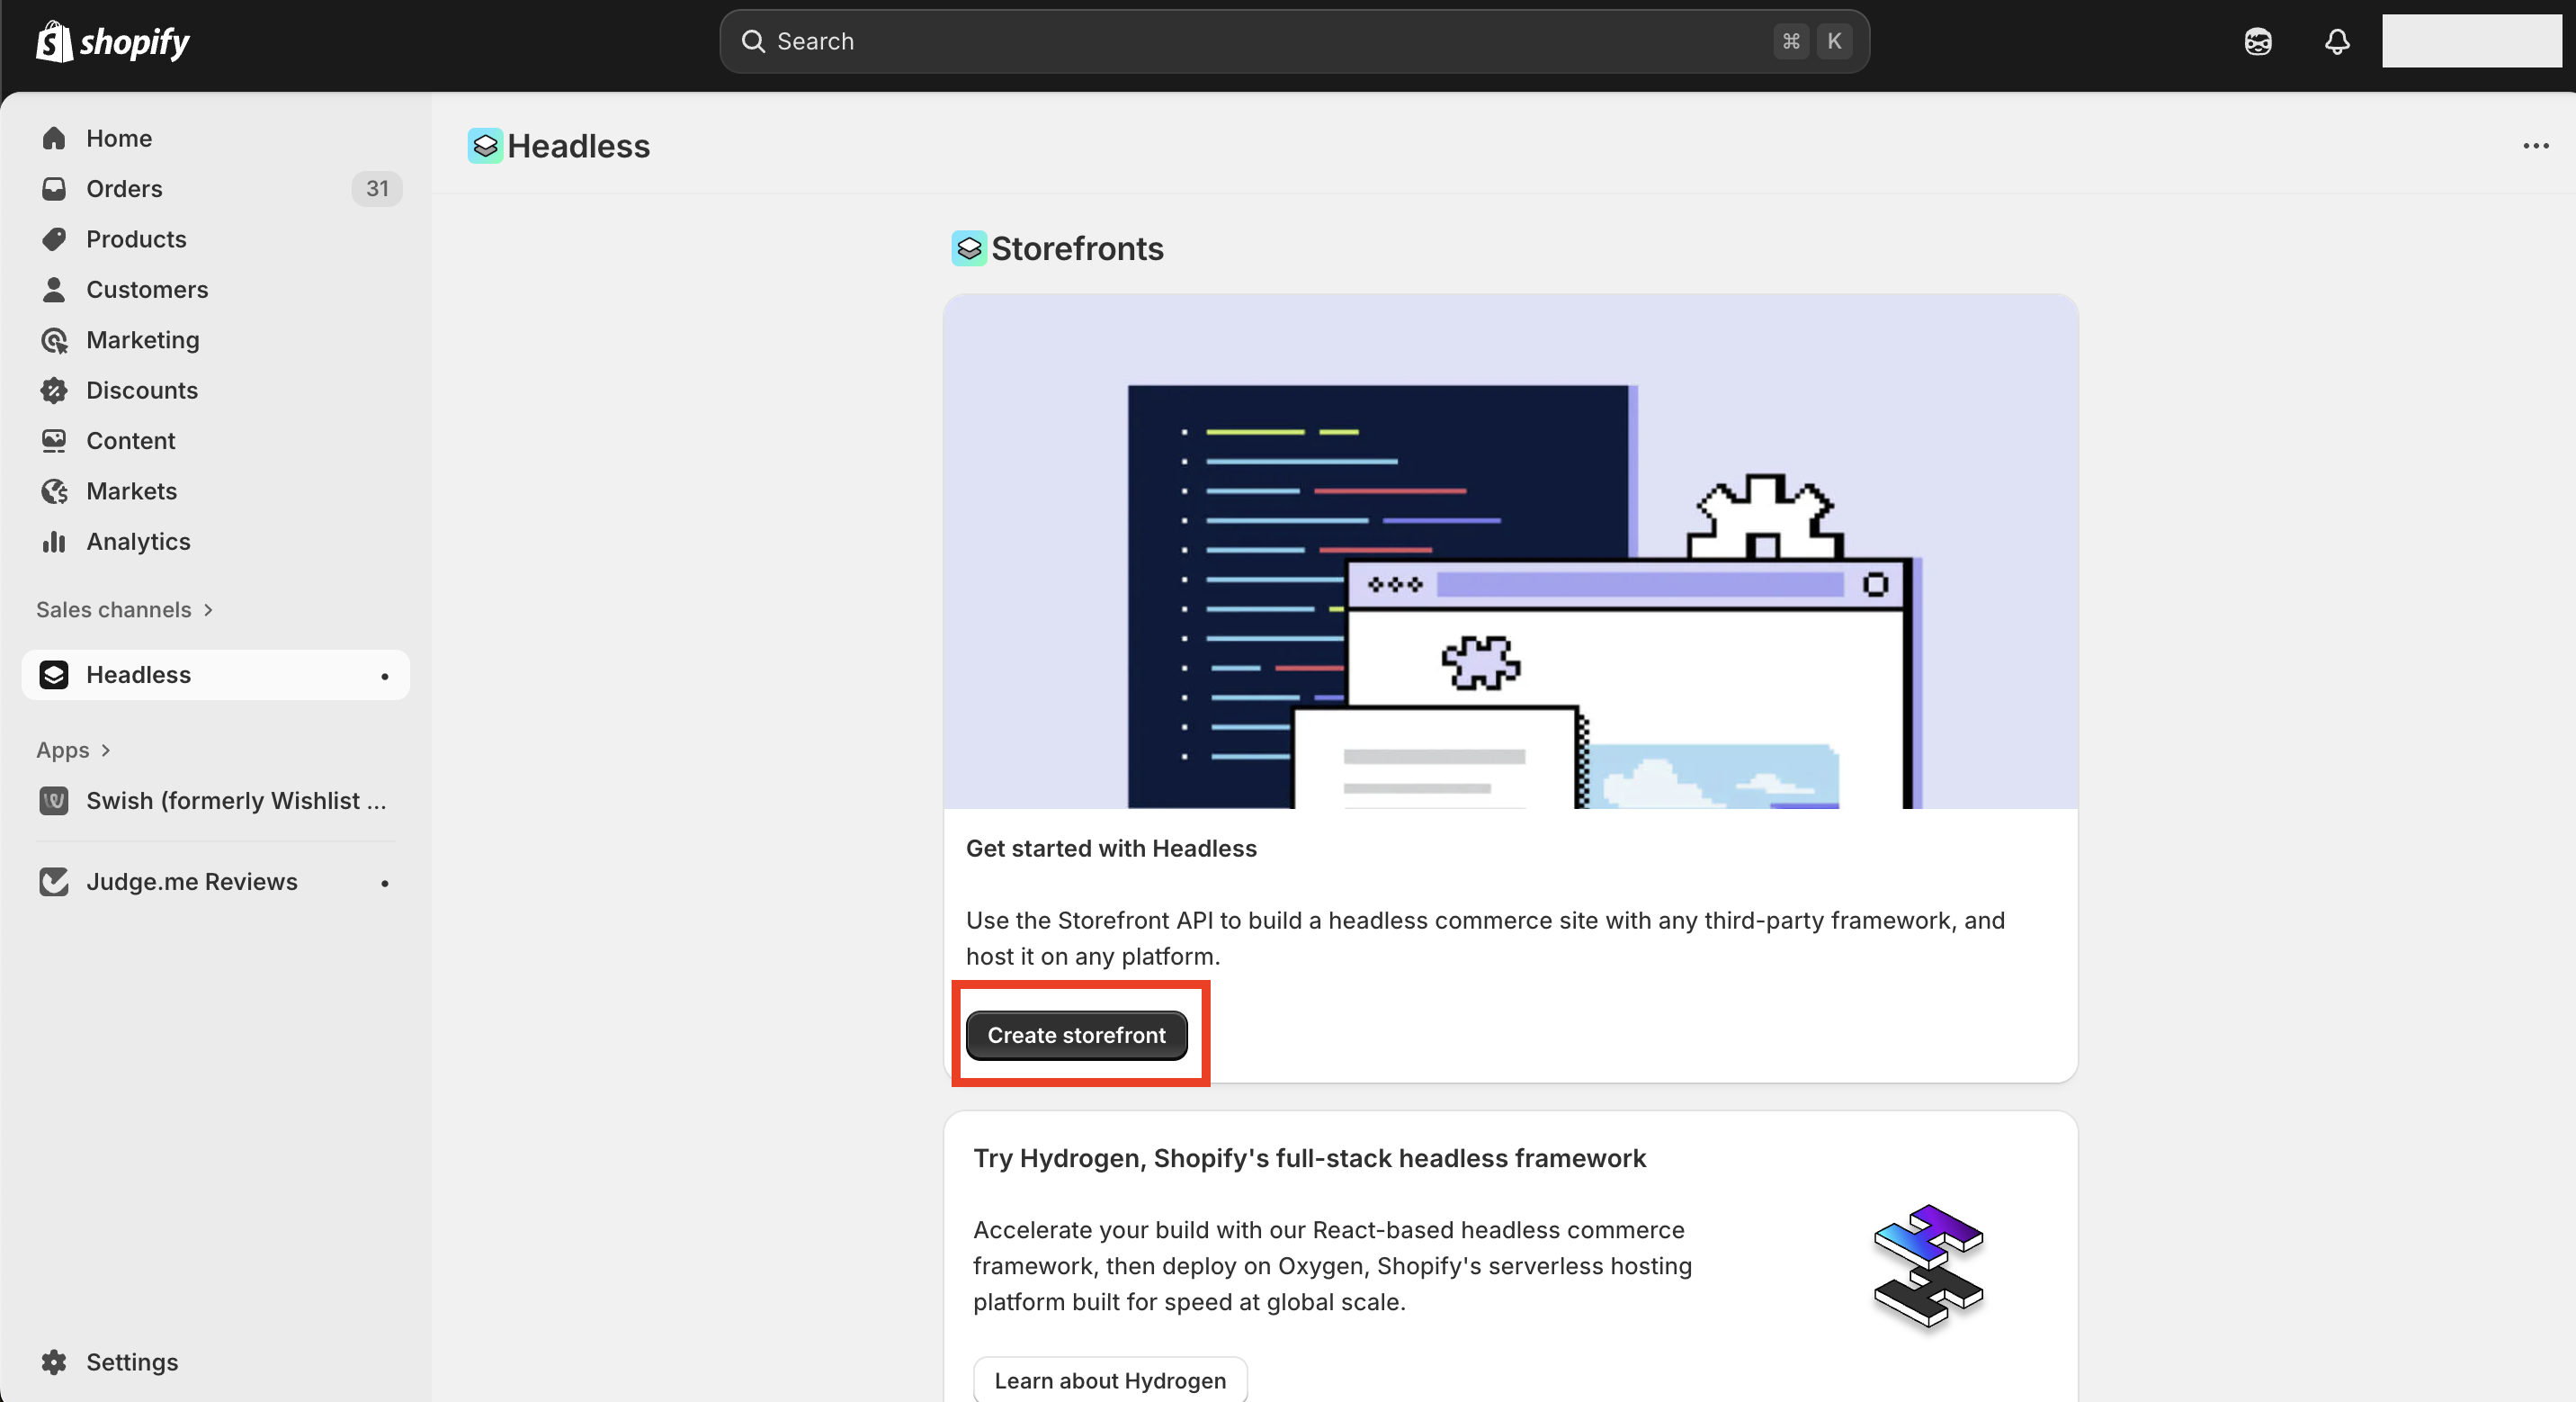Open Swish wishlist app entry

click(x=235, y=801)
